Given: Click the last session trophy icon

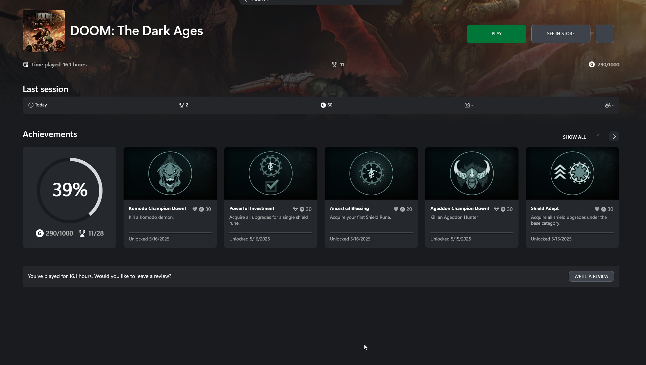Looking at the screenshot, I should [181, 105].
